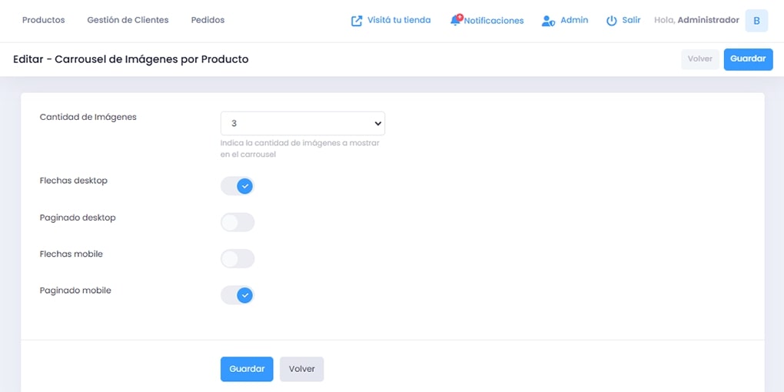Enable the Flechas mobile toggle

(x=238, y=259)
